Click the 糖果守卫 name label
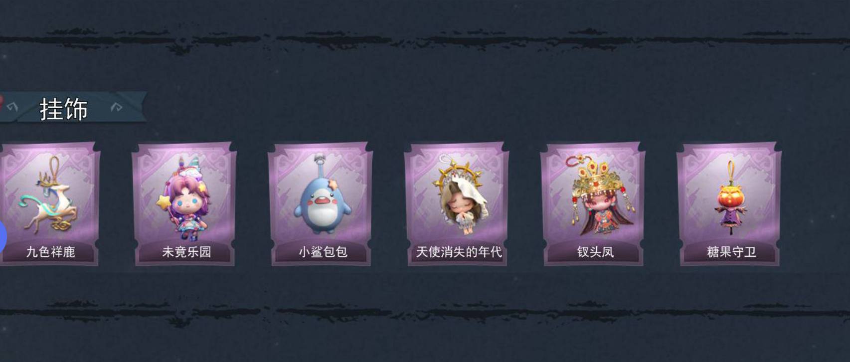850x362 pixels. coord(731,252)
